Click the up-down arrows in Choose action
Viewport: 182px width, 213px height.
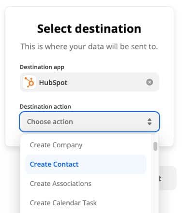(150, 122)
